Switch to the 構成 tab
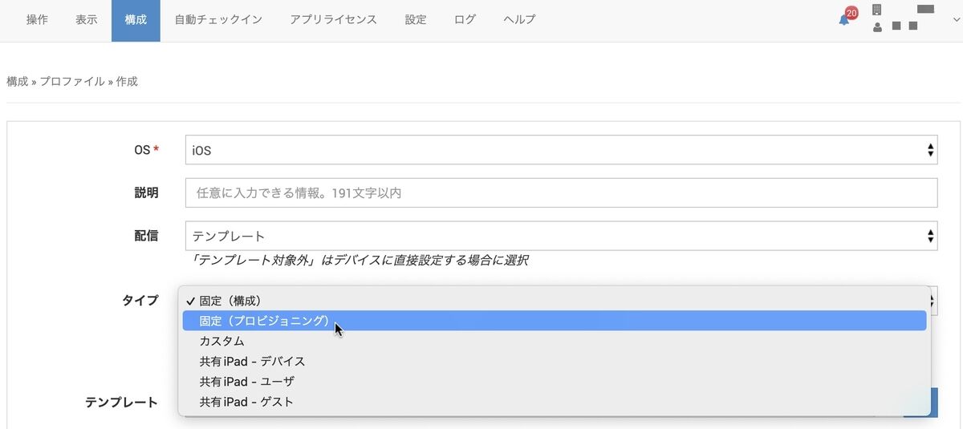Viewport: 963px width, 429px height. [136, 20]
